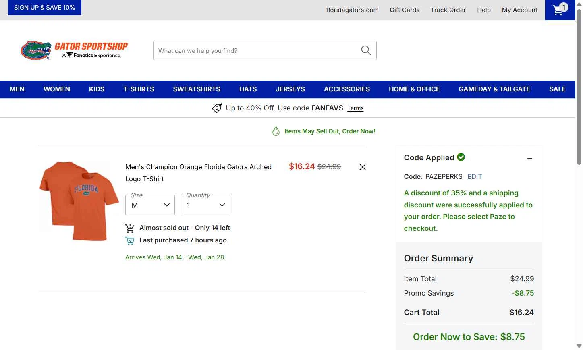This screenshot has height=350, width=583.
Task: View promo Terms link
Action: [x=355, y=108]
